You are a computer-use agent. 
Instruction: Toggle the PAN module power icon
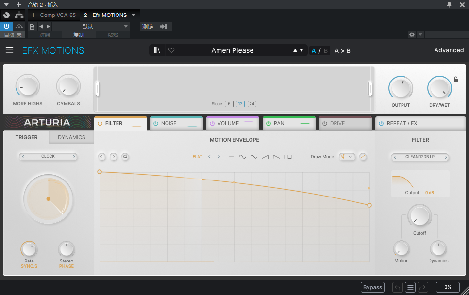[268, 123]
